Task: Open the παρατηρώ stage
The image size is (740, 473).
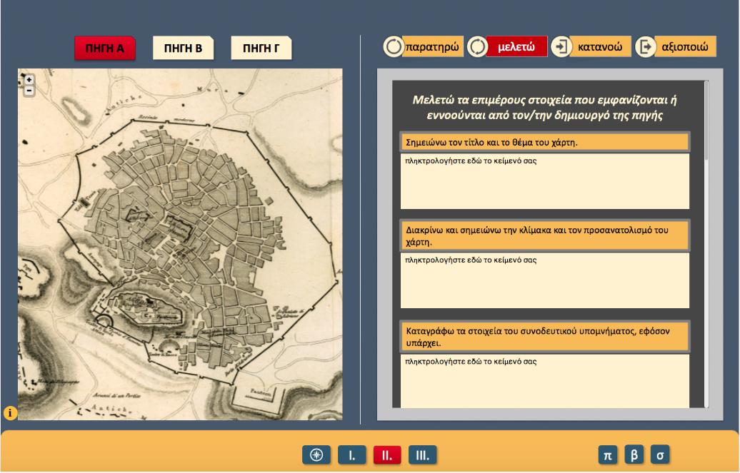Action: [x=432, y=46]
